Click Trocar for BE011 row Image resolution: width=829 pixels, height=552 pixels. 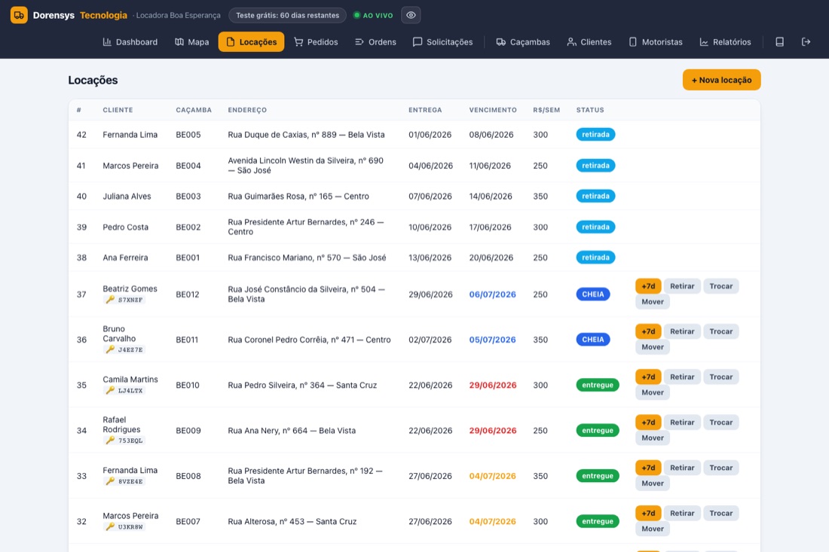[720, 331]
